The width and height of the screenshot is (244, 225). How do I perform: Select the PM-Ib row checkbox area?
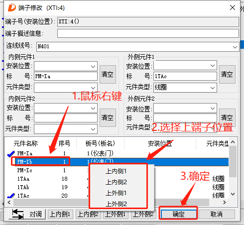(14, 161)
